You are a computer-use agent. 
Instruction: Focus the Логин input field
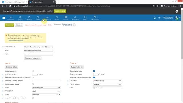point(38,50)
